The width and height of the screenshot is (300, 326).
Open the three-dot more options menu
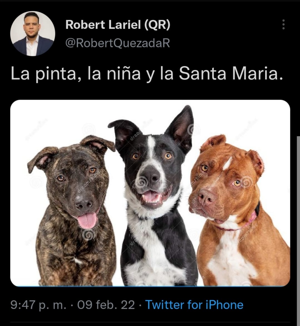click(x=283, y=24)
